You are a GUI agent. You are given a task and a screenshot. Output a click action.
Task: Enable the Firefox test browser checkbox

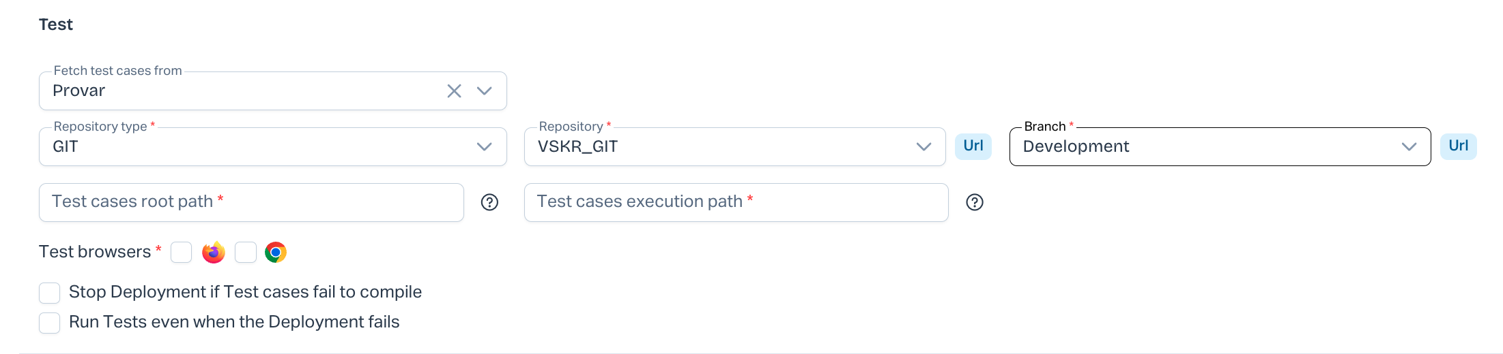(x=182, y=253)
